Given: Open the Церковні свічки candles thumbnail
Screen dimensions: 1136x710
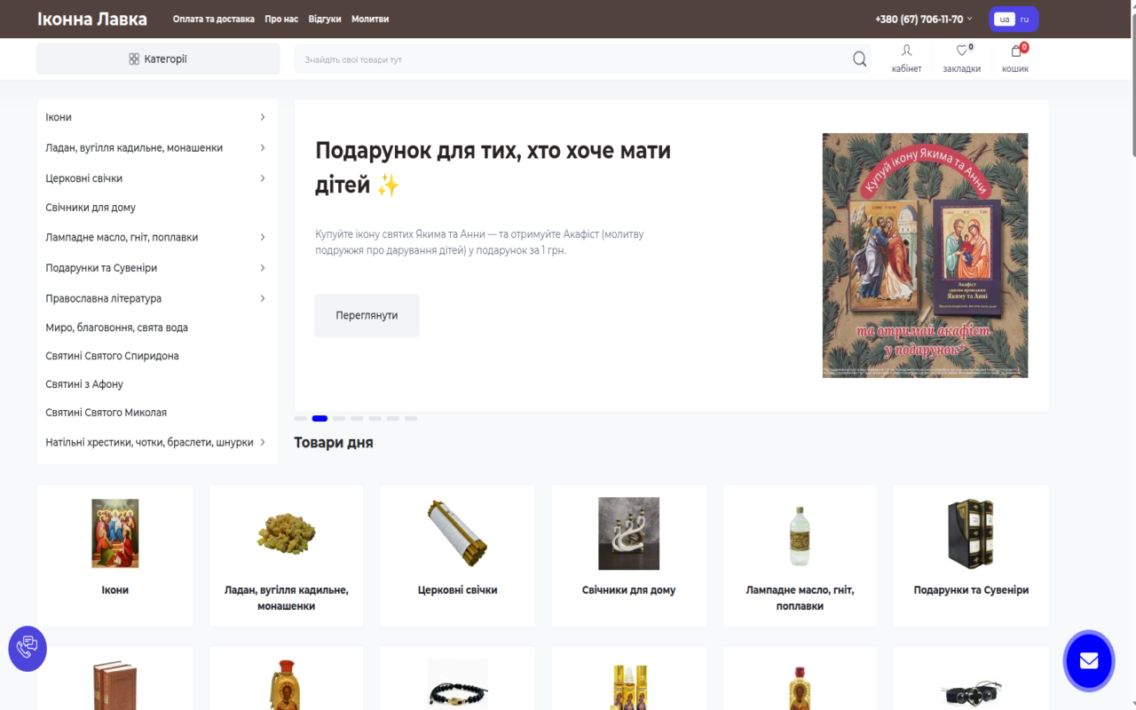Looking at the screenshot, I should click(x=458, y=533).
